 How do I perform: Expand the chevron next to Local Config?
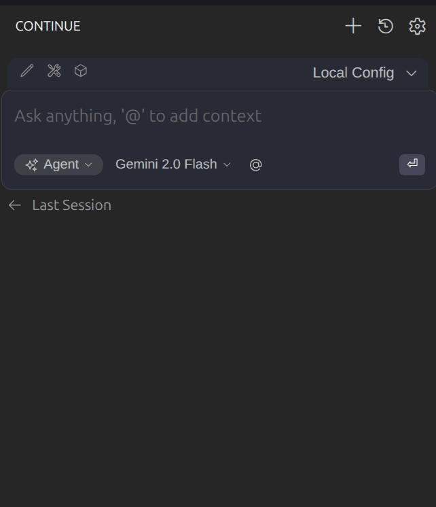411,73
